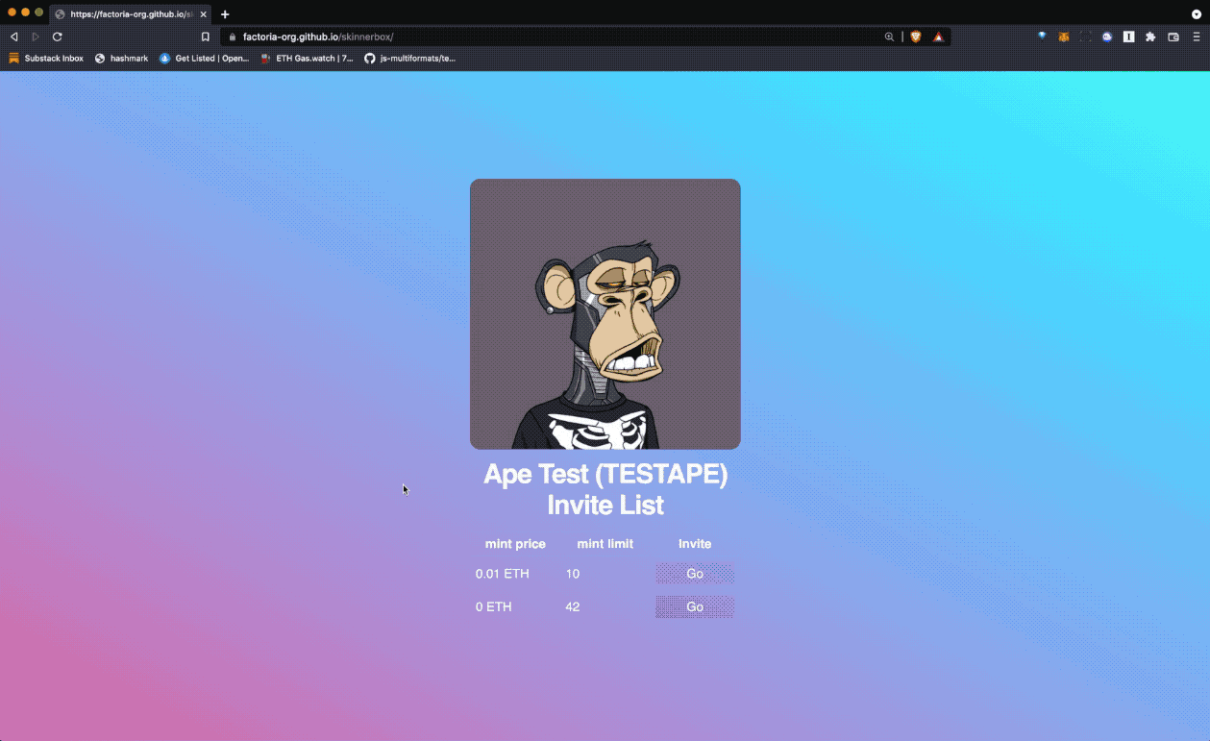
Task: Reload the current page
Action: tap(58, 37)
